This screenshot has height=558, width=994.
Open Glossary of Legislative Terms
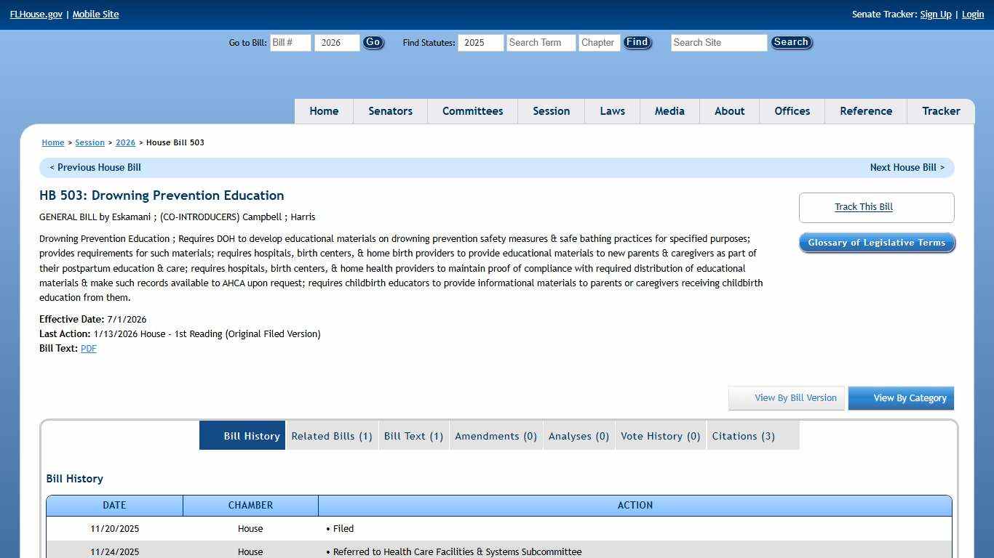[x=876, y=243]
